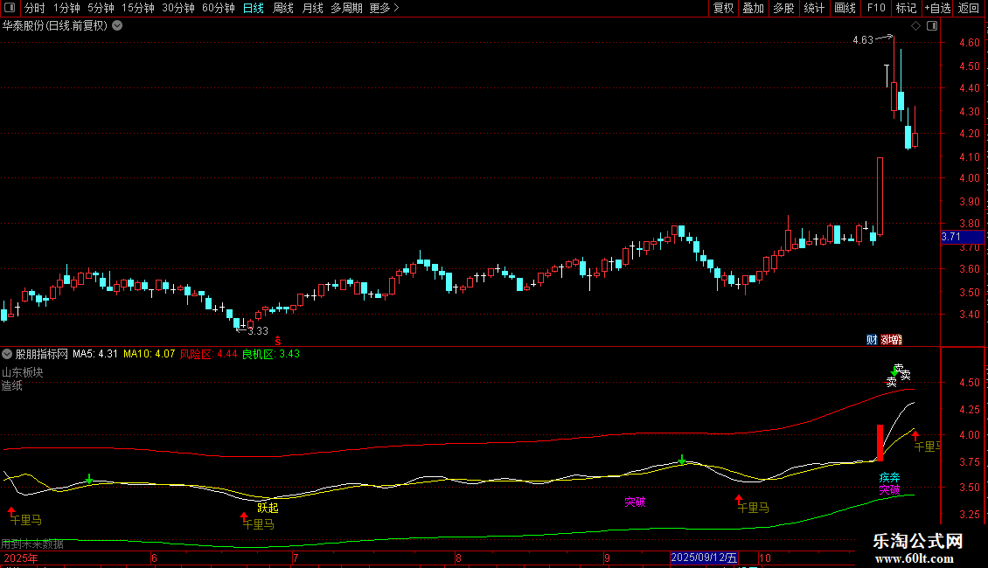Select the 15分钟 period tab
Viewport: 988px width, 568px height.
point(137,8)
